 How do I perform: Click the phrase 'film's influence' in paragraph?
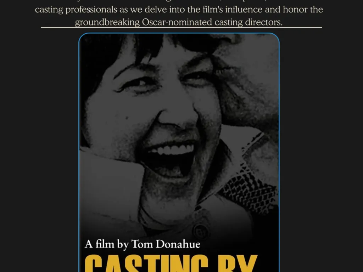click(232, 10)
